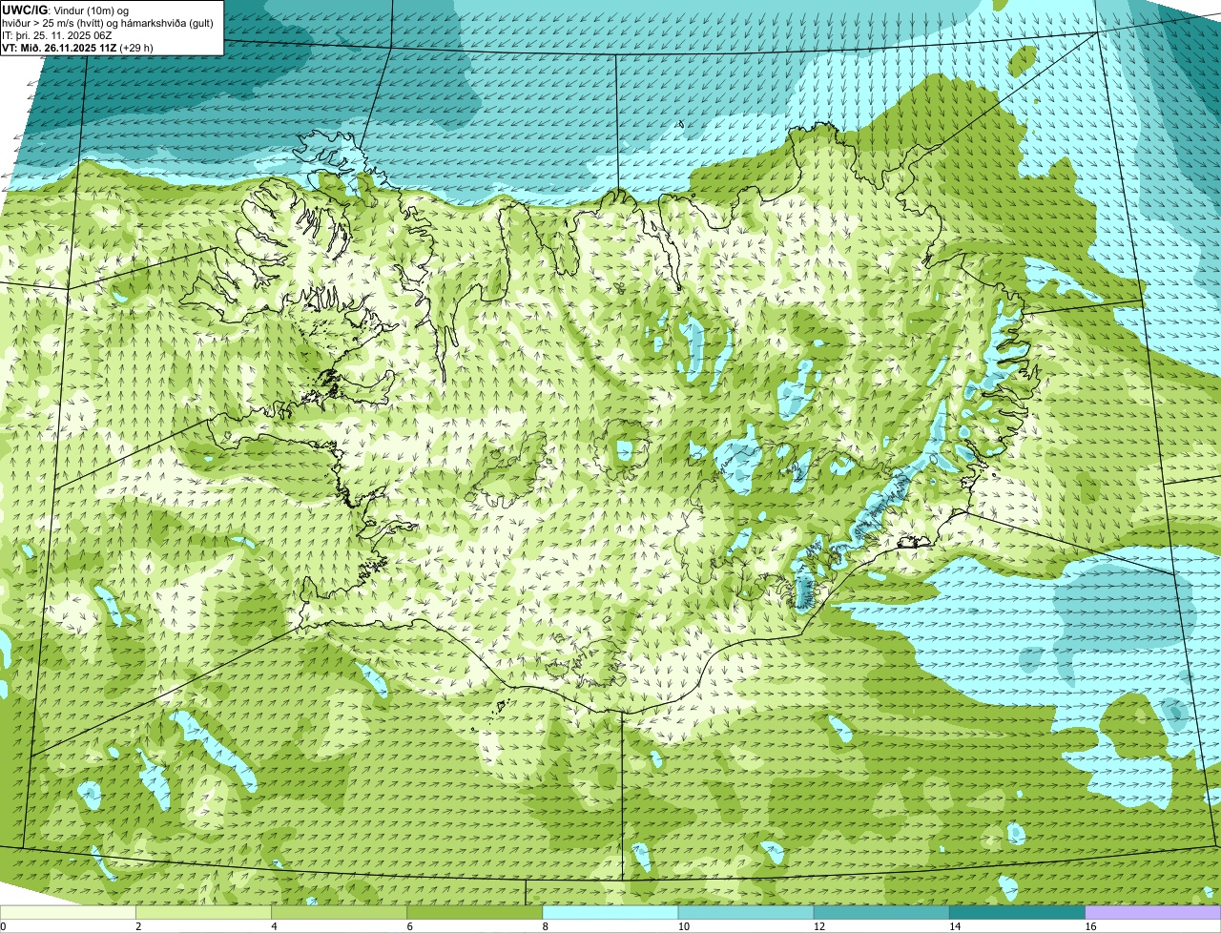Click the title line 'UWC/IG: Vindur (10m) og'
1221x933 pixels.
[66, 10]
